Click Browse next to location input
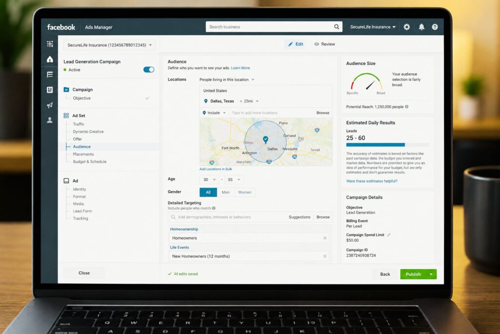Image resolution: width=500 pixels, height=334 pixels. [x=323, y=112]
